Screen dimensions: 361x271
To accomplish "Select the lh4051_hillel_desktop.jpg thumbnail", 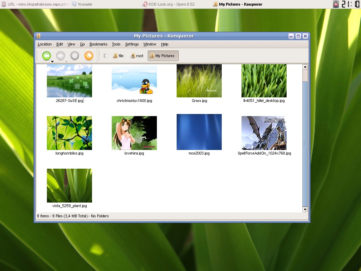I will [x=264, y=81].
